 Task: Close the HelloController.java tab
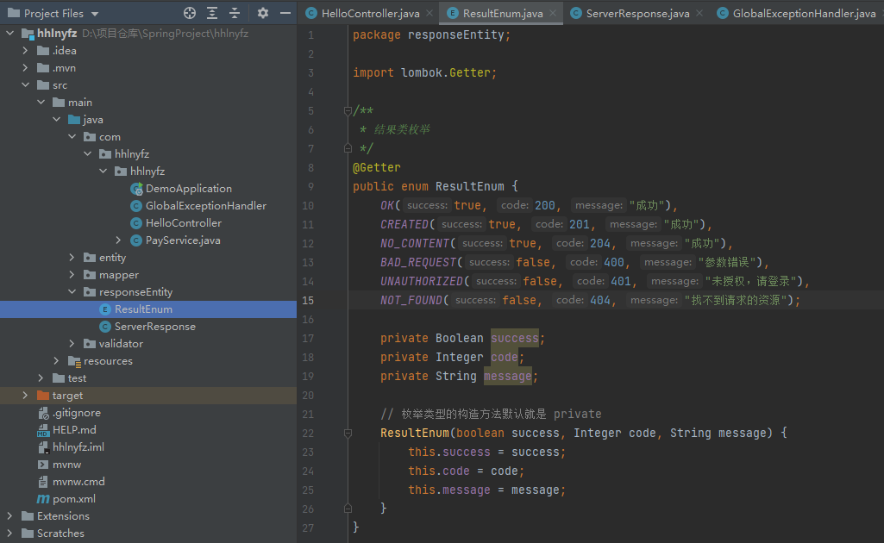pyautogui.click(x=429, y=13)
